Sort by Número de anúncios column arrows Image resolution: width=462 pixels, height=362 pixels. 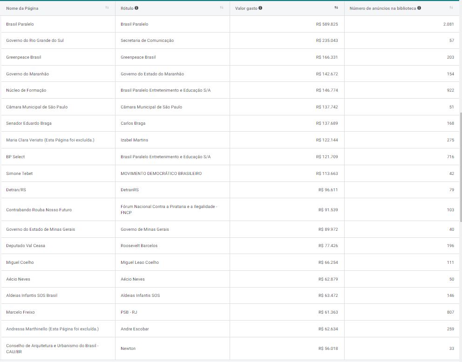coord(451,7)
